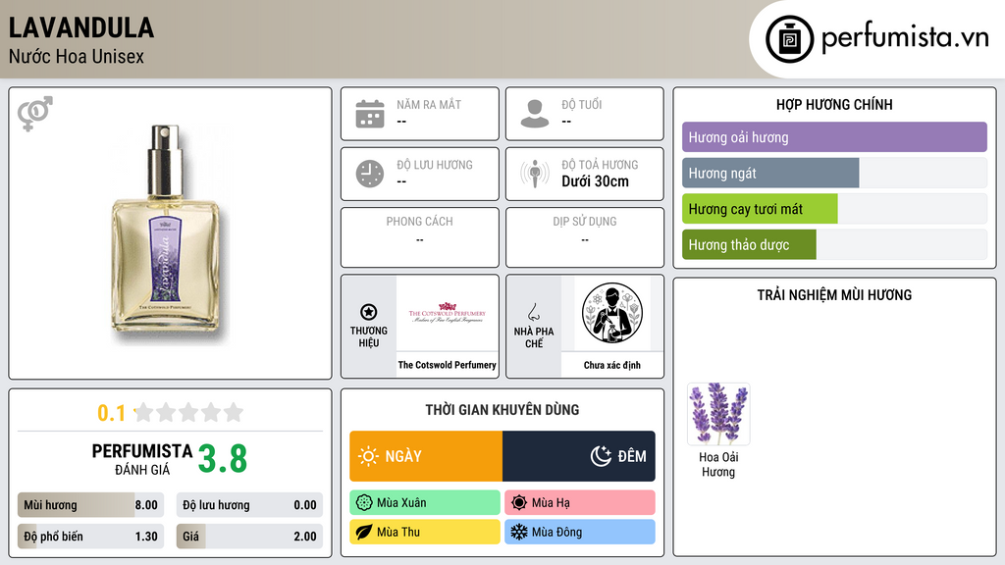Image resolution: width=1005 pixels, height=565 pixels.
Task: Click the calendar icon beside Năm ra mắt
Action: [370, 114]
